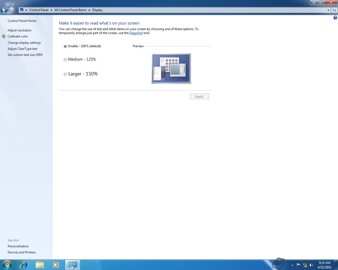Expand arrow after All Control Panel Items
This screenshot has height=270, width=338.
coord(89,10)
